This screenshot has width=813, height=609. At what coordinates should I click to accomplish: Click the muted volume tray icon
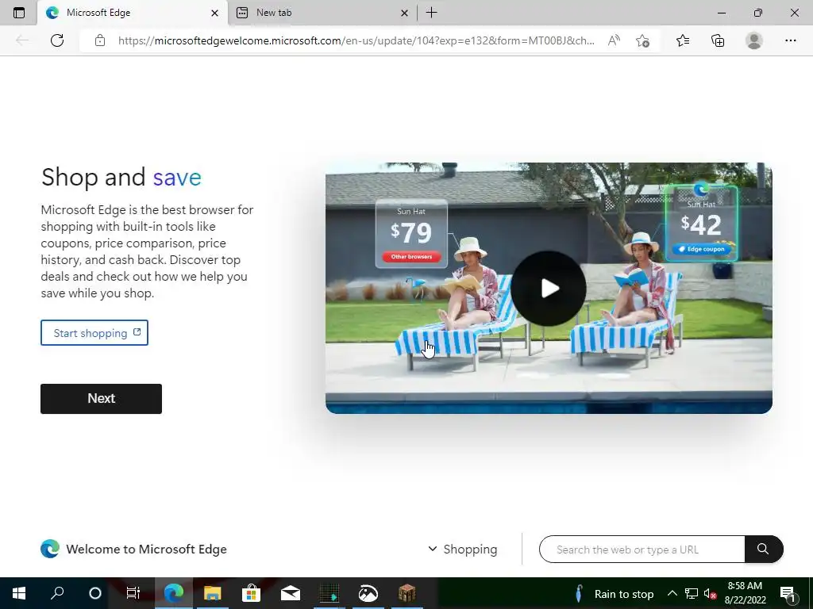(x=710, y=594)
